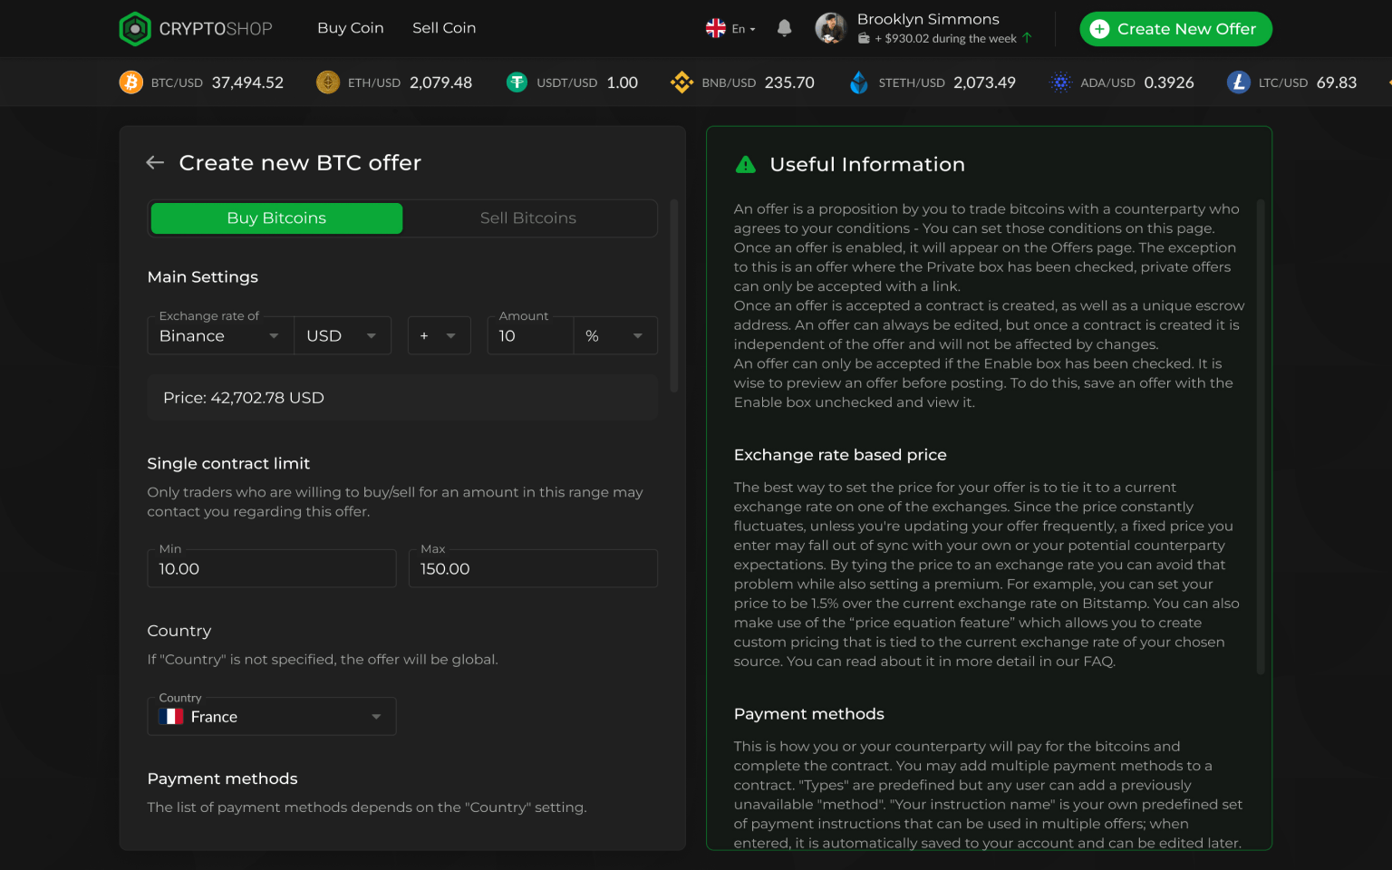The width and height of the screenshot is (1392, 870).
Task: Click the offer form vertical scrollbar
Action: 673,295
